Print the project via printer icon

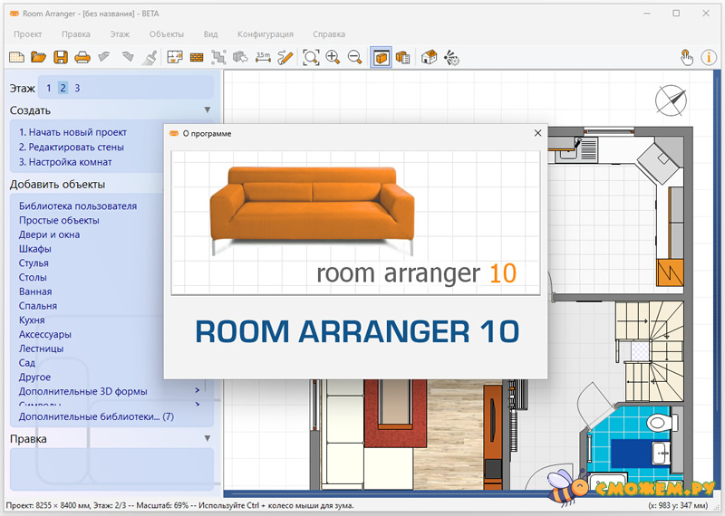[x=82, y=57]
